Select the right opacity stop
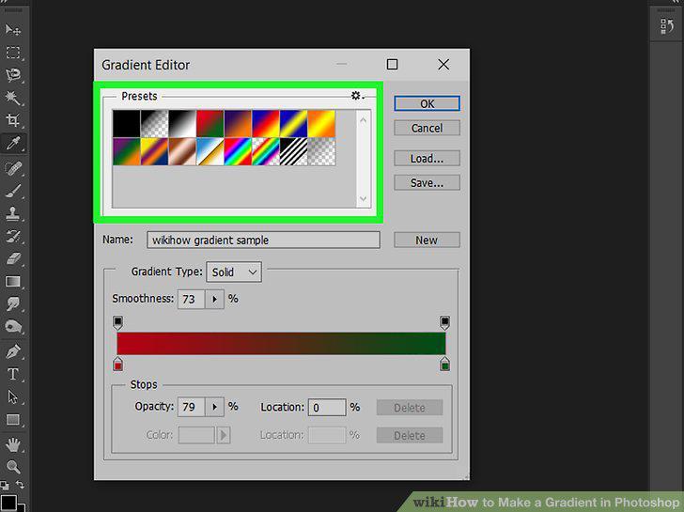Screen dimensions: 684x512 (444, 322)
